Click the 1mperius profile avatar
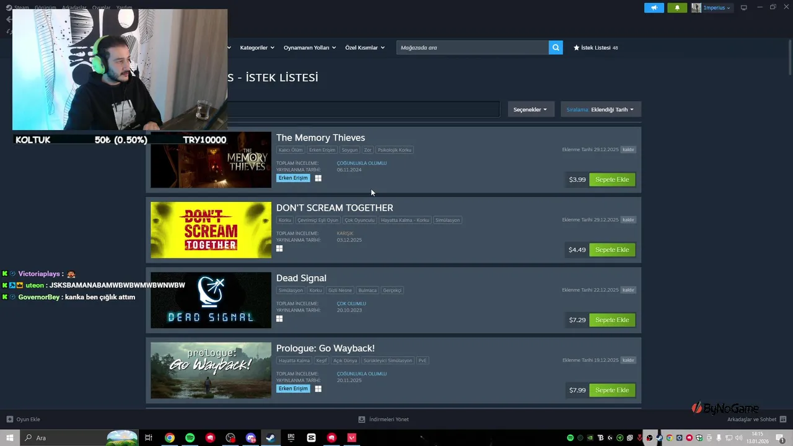Image resolution: width=793 pixels, height=446 pixels. 696,8
